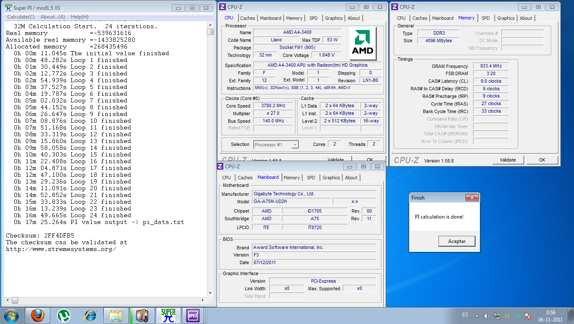Select Graphics tab in Memory window
Screen dimensions: 574x324
[506, 18]
